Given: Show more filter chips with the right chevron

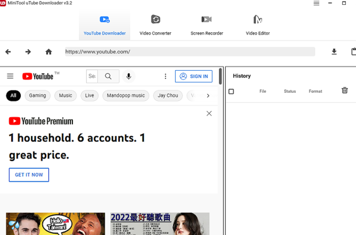Looking at the screenshot, I should 208,96.
